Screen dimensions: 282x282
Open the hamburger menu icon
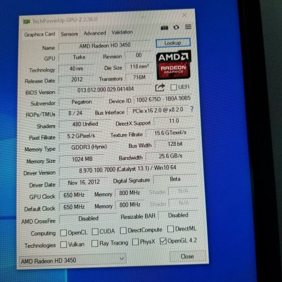click(x=188, y=27)
